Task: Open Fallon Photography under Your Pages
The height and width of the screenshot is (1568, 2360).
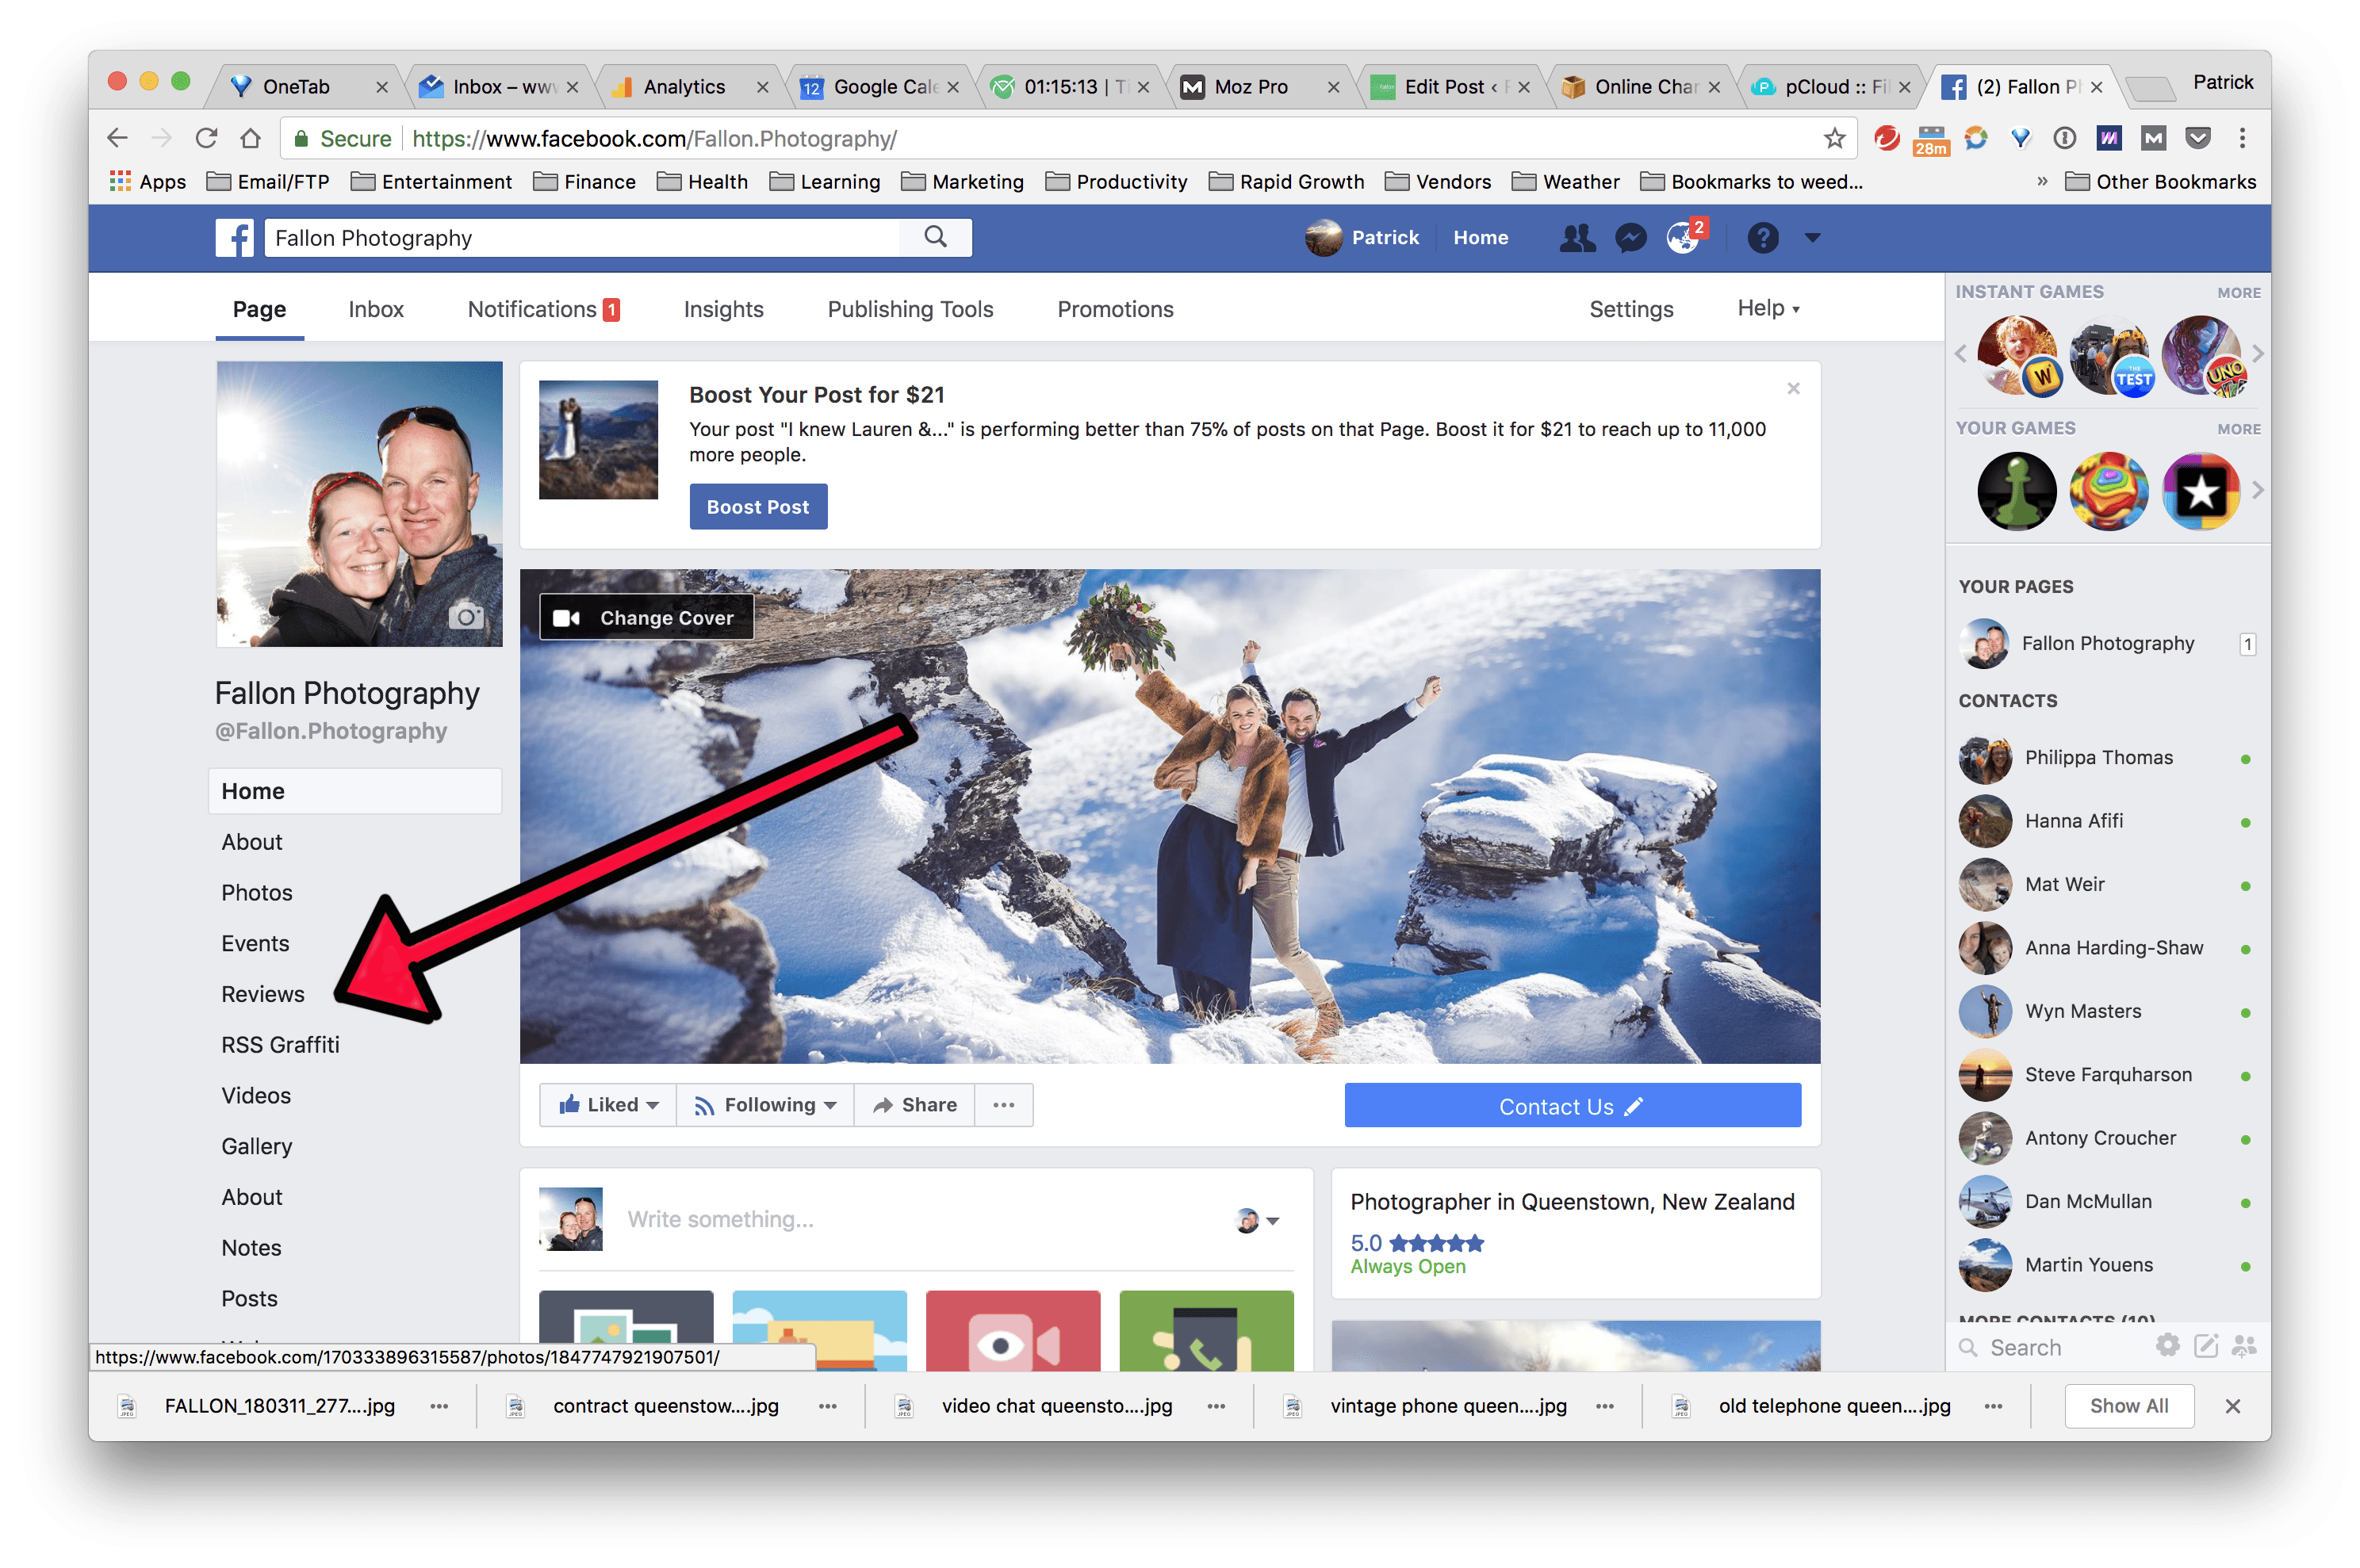Action: [2106, 643]
